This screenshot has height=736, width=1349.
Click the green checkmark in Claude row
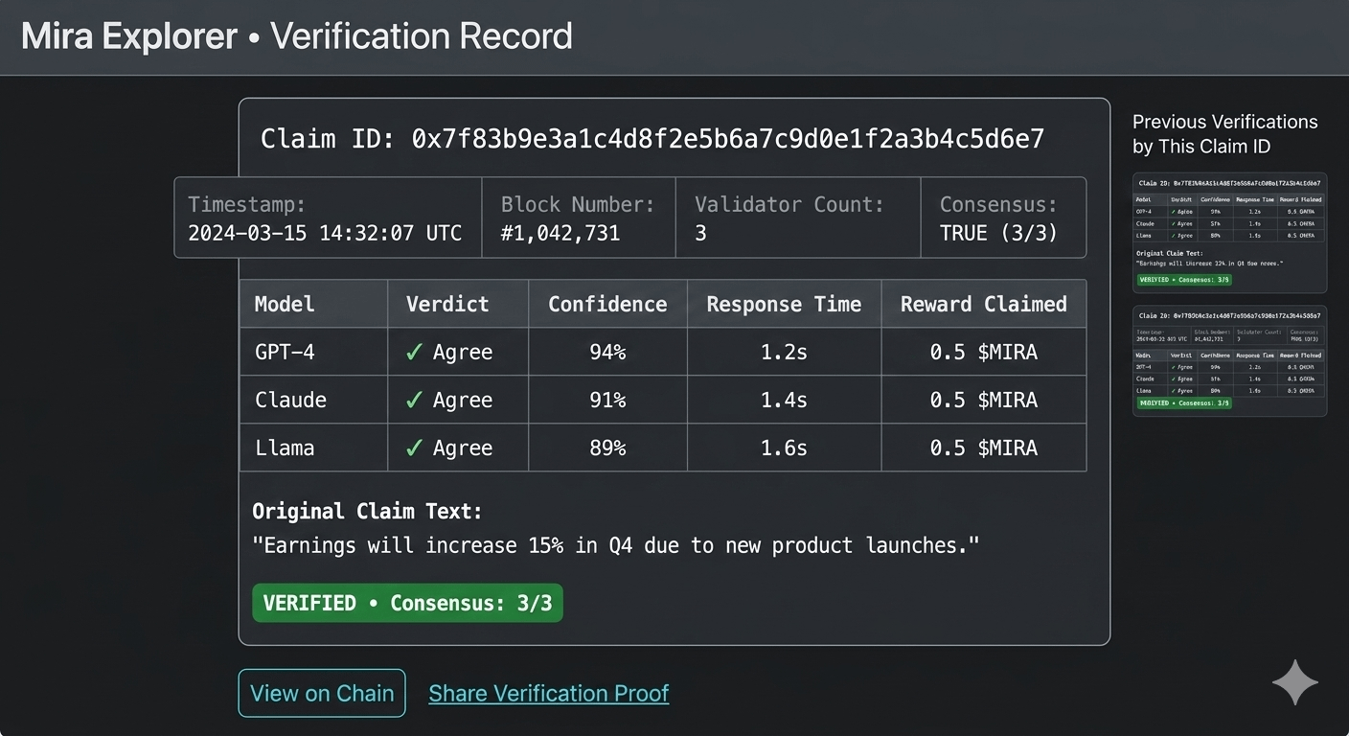coord(414,400)
